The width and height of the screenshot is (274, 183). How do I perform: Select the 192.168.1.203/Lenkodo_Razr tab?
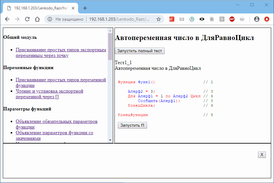pyautogui.click(x=40, y=8)
